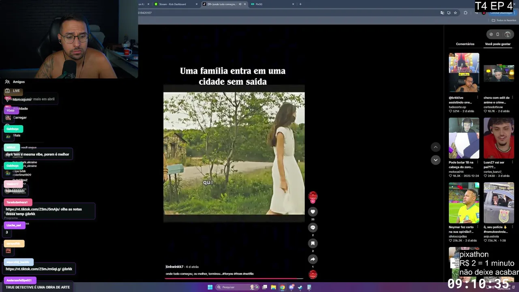Open File Explorer from taskbar

pos(273,287)
